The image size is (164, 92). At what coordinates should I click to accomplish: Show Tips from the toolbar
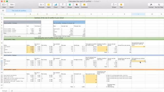(121, 5)
